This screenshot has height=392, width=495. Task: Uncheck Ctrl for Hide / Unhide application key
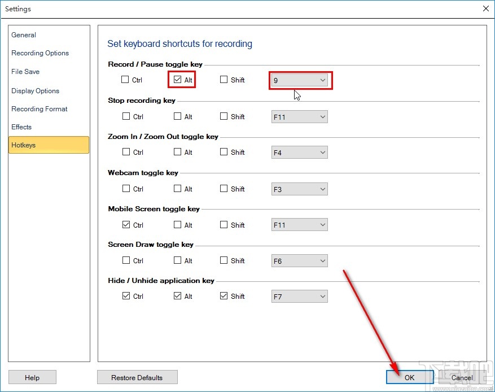(126, 296)
